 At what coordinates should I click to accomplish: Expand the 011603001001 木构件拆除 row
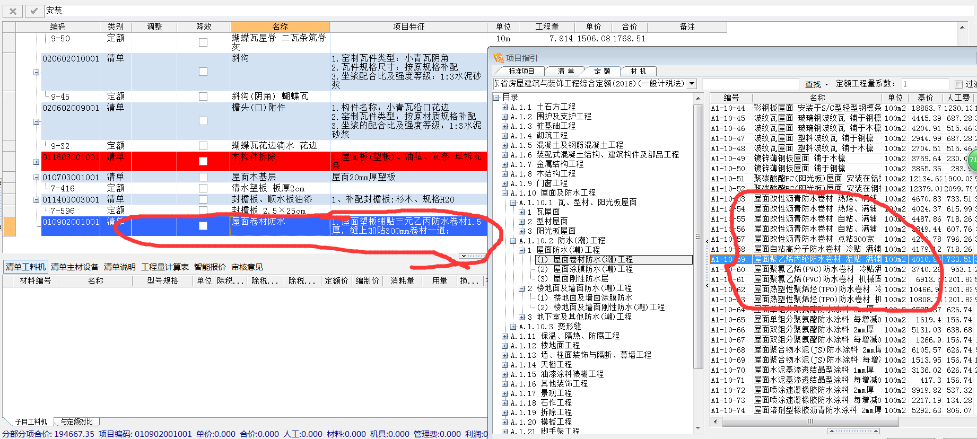tap(36, 162)
